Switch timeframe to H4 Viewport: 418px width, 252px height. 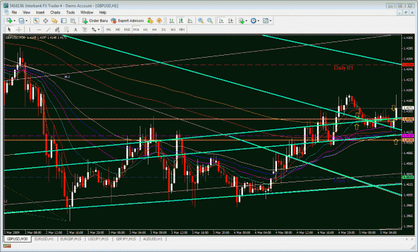[154, 29]
